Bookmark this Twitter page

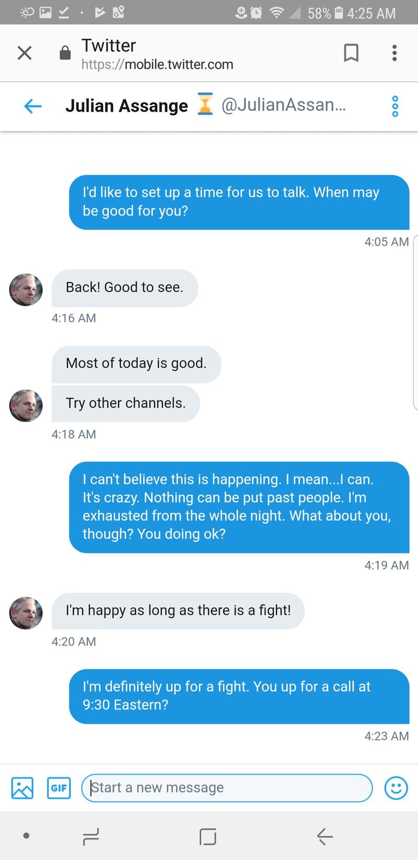(x=351, y=53)
